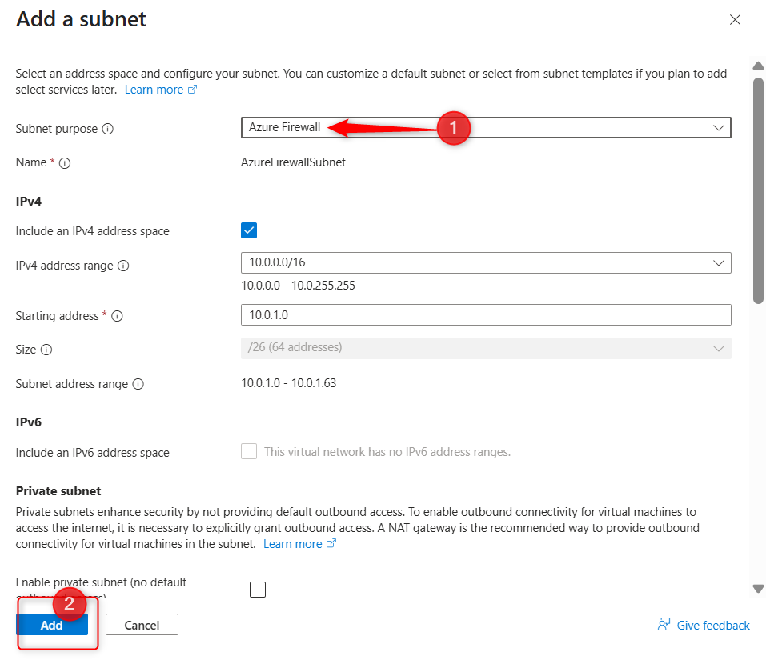Click the feedback person icon
766x660 pixels.
[664, 624]
